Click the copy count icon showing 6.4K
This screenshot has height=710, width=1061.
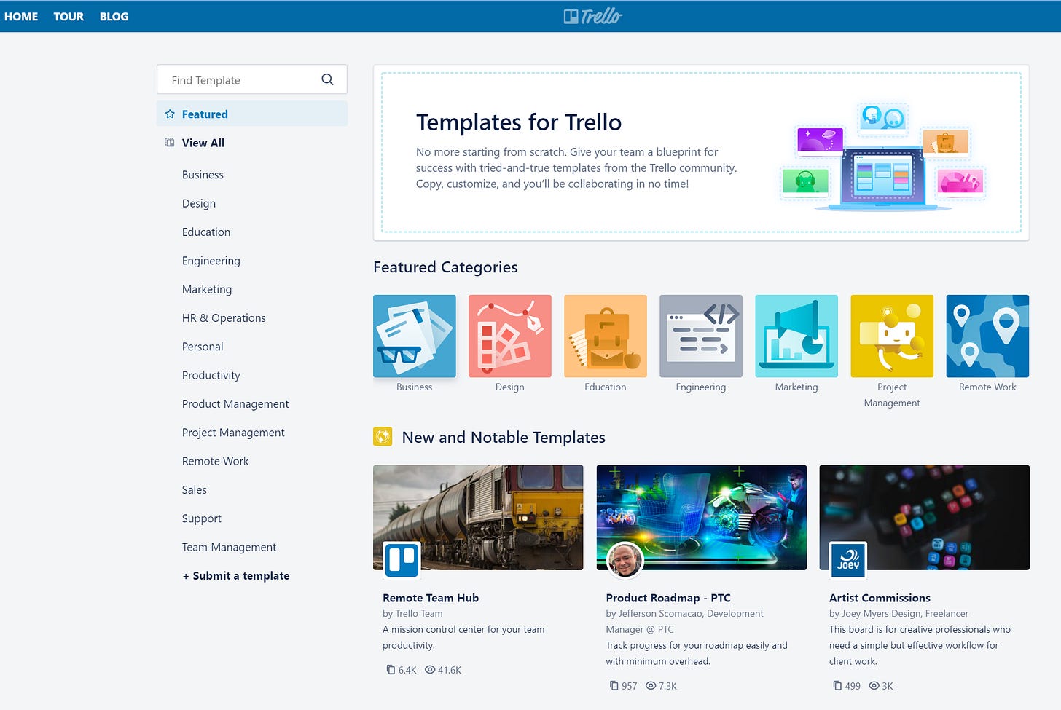point(391,670)
